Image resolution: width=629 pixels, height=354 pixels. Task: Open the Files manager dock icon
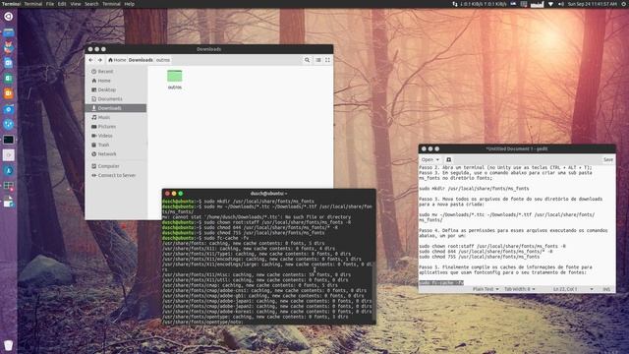coord(8,32)
